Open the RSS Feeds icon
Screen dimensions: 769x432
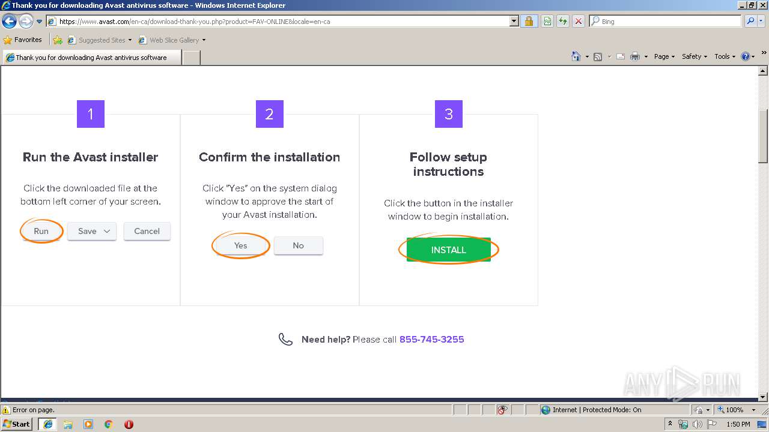pos(598,56)
